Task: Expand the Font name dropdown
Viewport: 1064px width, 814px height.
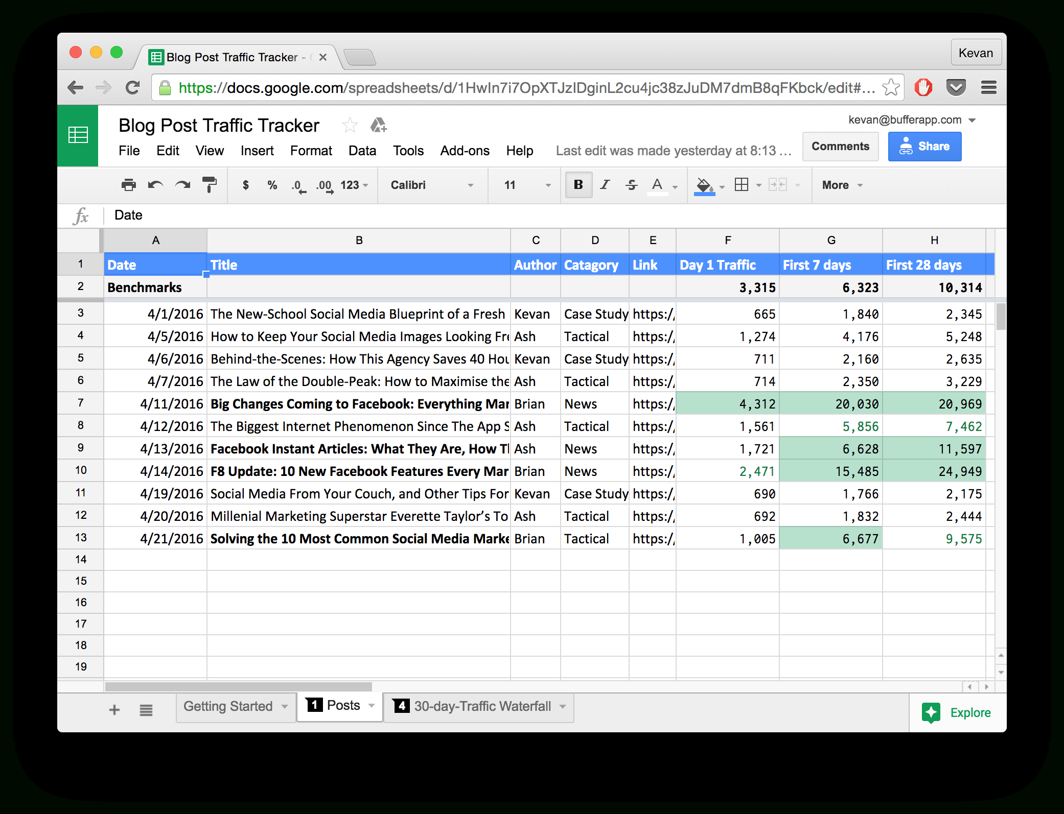Action: pyautogui.click(x=461, y=186)
